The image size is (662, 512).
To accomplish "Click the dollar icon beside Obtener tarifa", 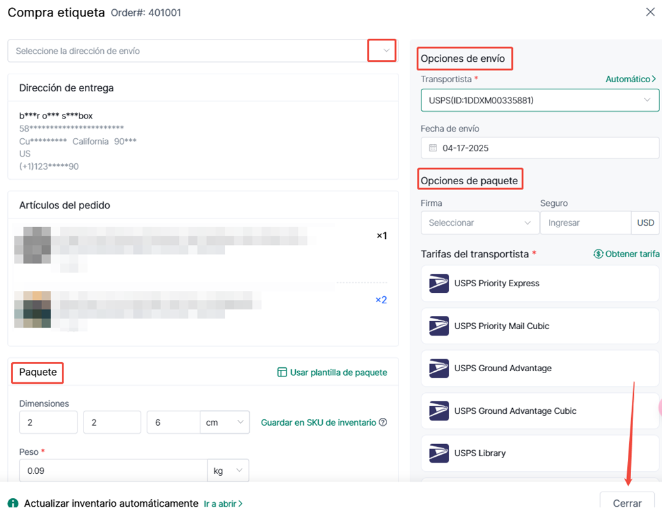I will click(x=598, y=253).
